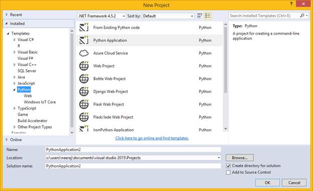Select the Flask Web Project globe icon
The image size is (313, 191).
click(x=84, y=104)
